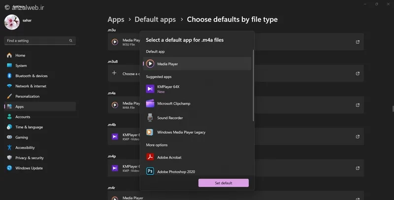Screen dimensions: 394x200
Task: Click the KMPlayer icon in .m4b row
Action: (115, 137)
